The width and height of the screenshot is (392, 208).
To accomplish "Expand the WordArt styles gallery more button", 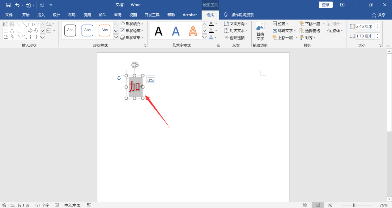I will pos(204,37).
